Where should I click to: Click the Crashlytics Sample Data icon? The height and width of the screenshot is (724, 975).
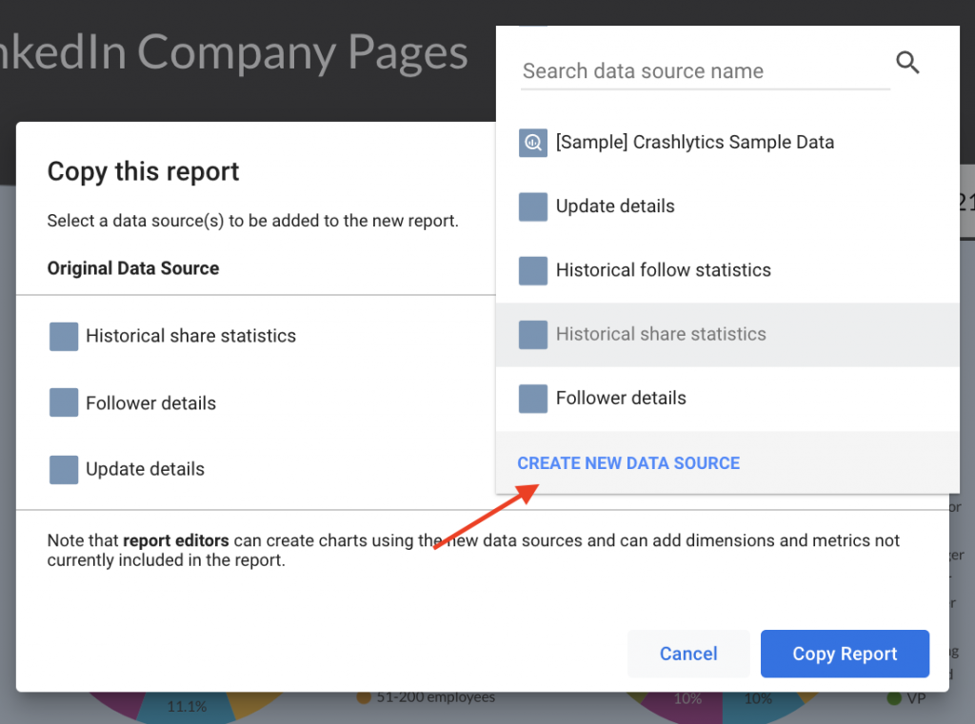click(x=533, y=143)
